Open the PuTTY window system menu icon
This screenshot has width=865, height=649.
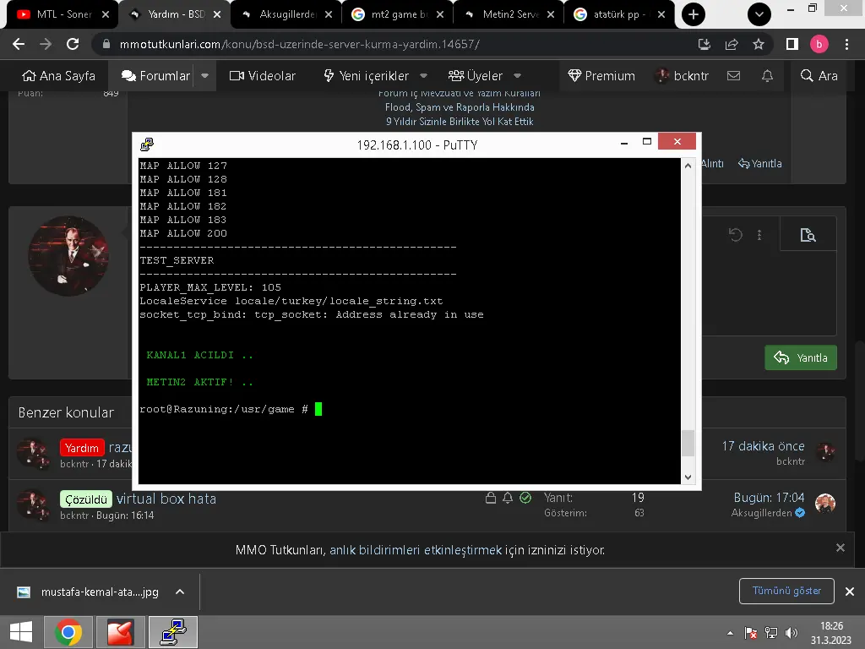tap(148, 143)
